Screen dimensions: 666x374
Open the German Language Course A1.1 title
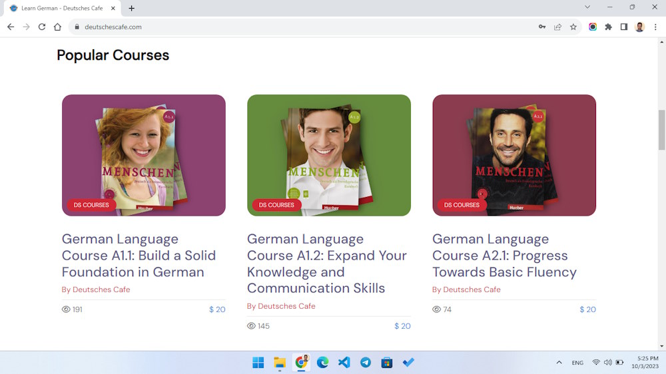139,256
